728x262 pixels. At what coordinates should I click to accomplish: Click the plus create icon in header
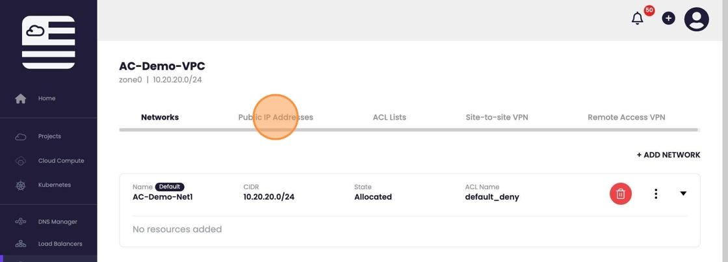point(668,19)
